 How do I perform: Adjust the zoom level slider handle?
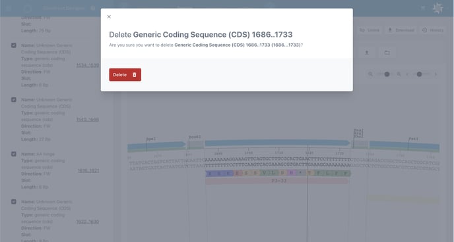tap(387, 74)
